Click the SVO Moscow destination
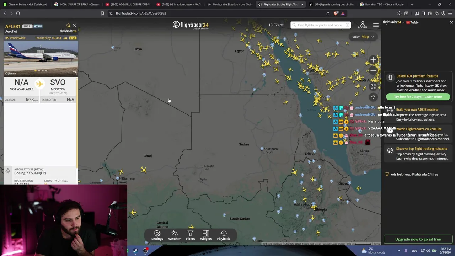455x256 pixels. point(58,85)
